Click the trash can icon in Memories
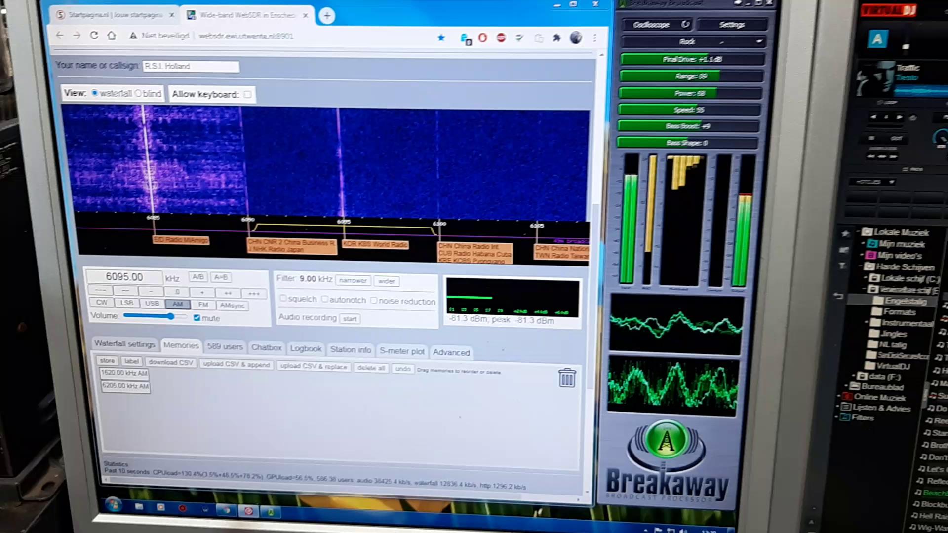The height and width of the screenshot is (533, 948). coord(567,378)
